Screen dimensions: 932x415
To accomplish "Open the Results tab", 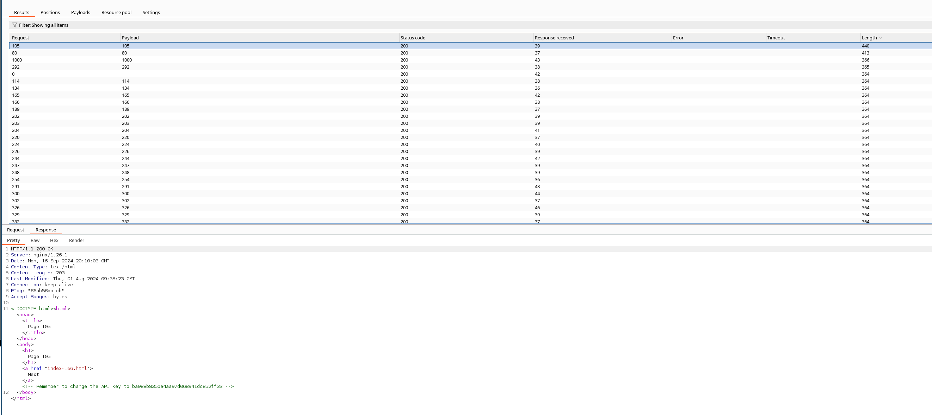I will (x=22, y=12).
